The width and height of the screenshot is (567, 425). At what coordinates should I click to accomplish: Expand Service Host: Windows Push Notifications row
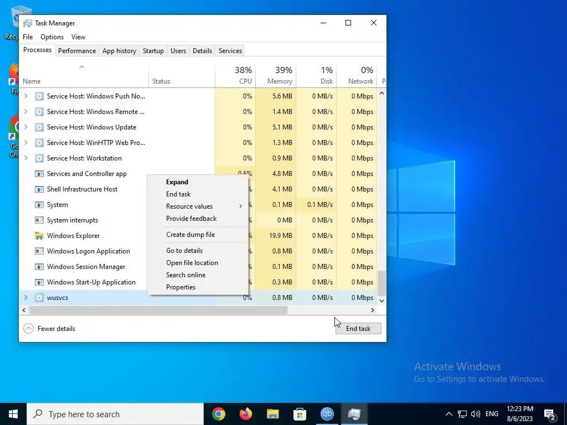(25, 96)
